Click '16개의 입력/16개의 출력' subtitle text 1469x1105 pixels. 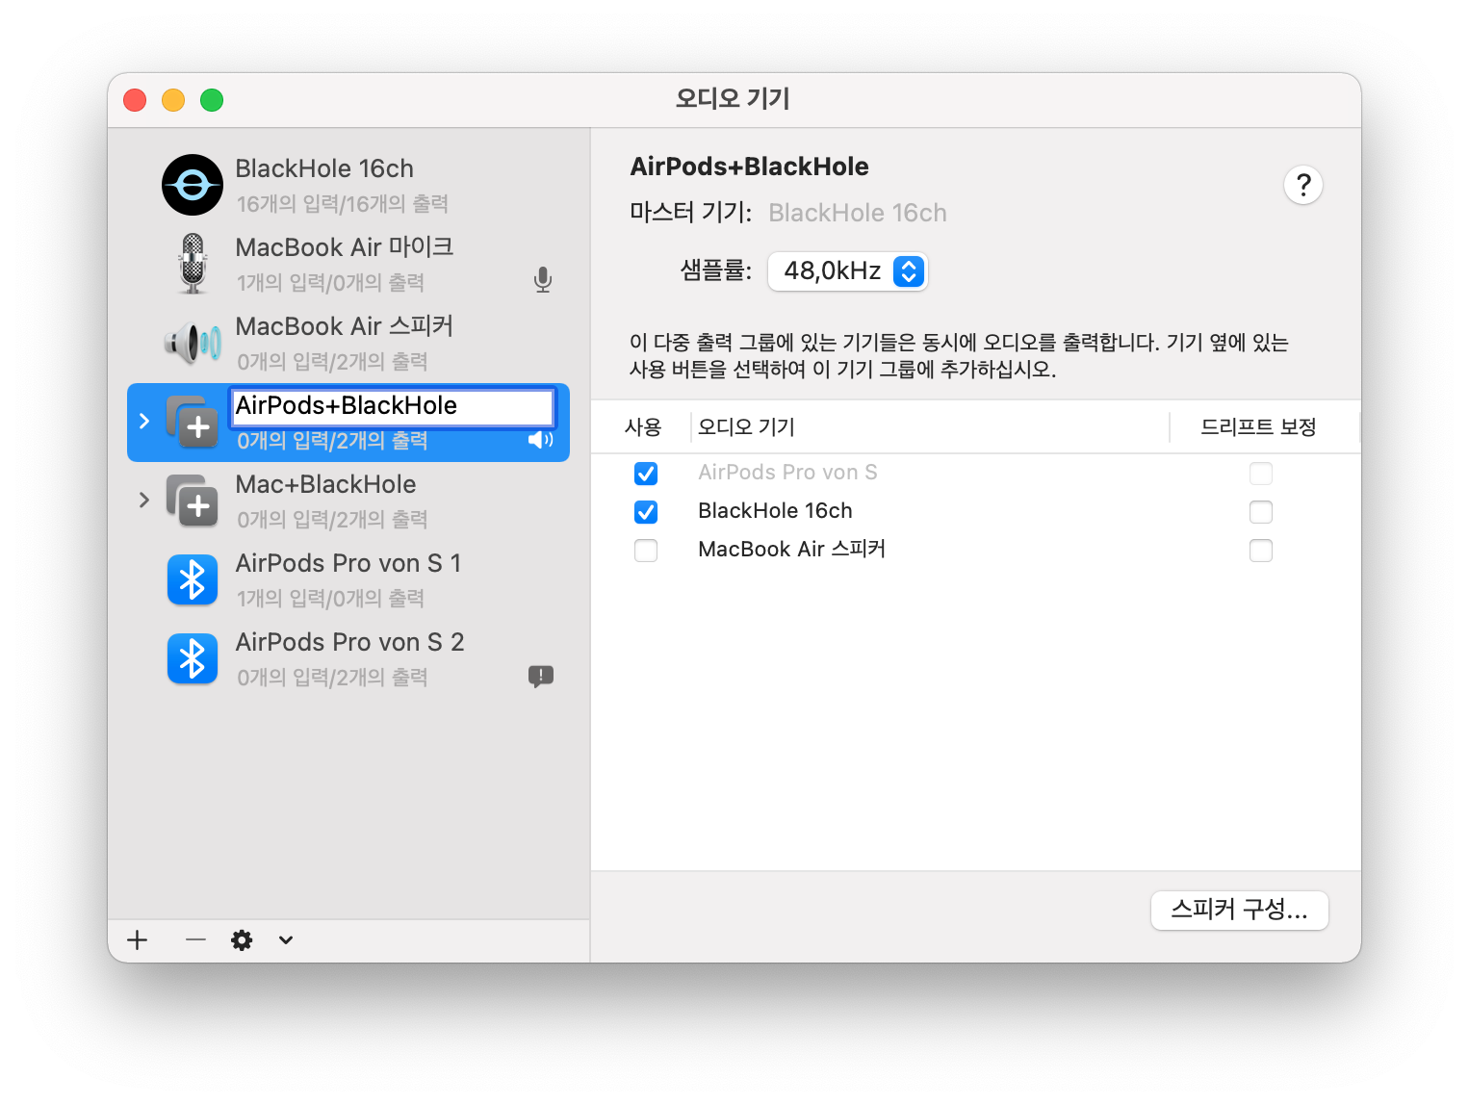click(343, 204)
